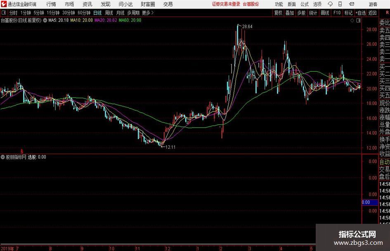Click the 12.11 low price label
The image size is (390, 251).
170,147
